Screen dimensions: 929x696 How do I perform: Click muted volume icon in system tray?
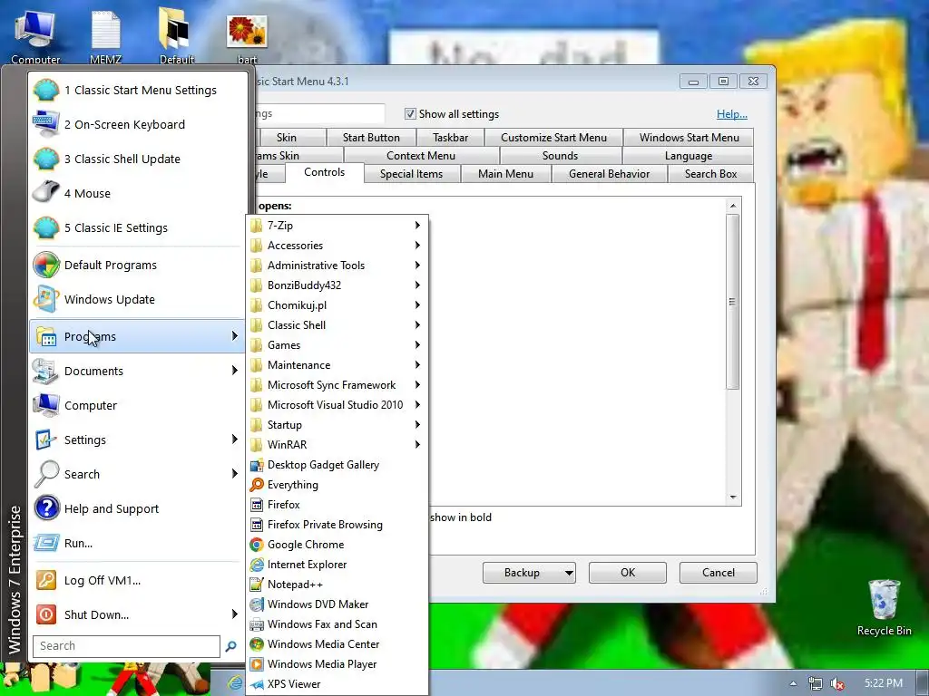point(837,683)
